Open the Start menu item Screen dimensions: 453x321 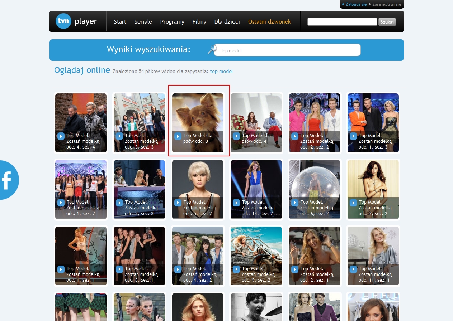120,22
